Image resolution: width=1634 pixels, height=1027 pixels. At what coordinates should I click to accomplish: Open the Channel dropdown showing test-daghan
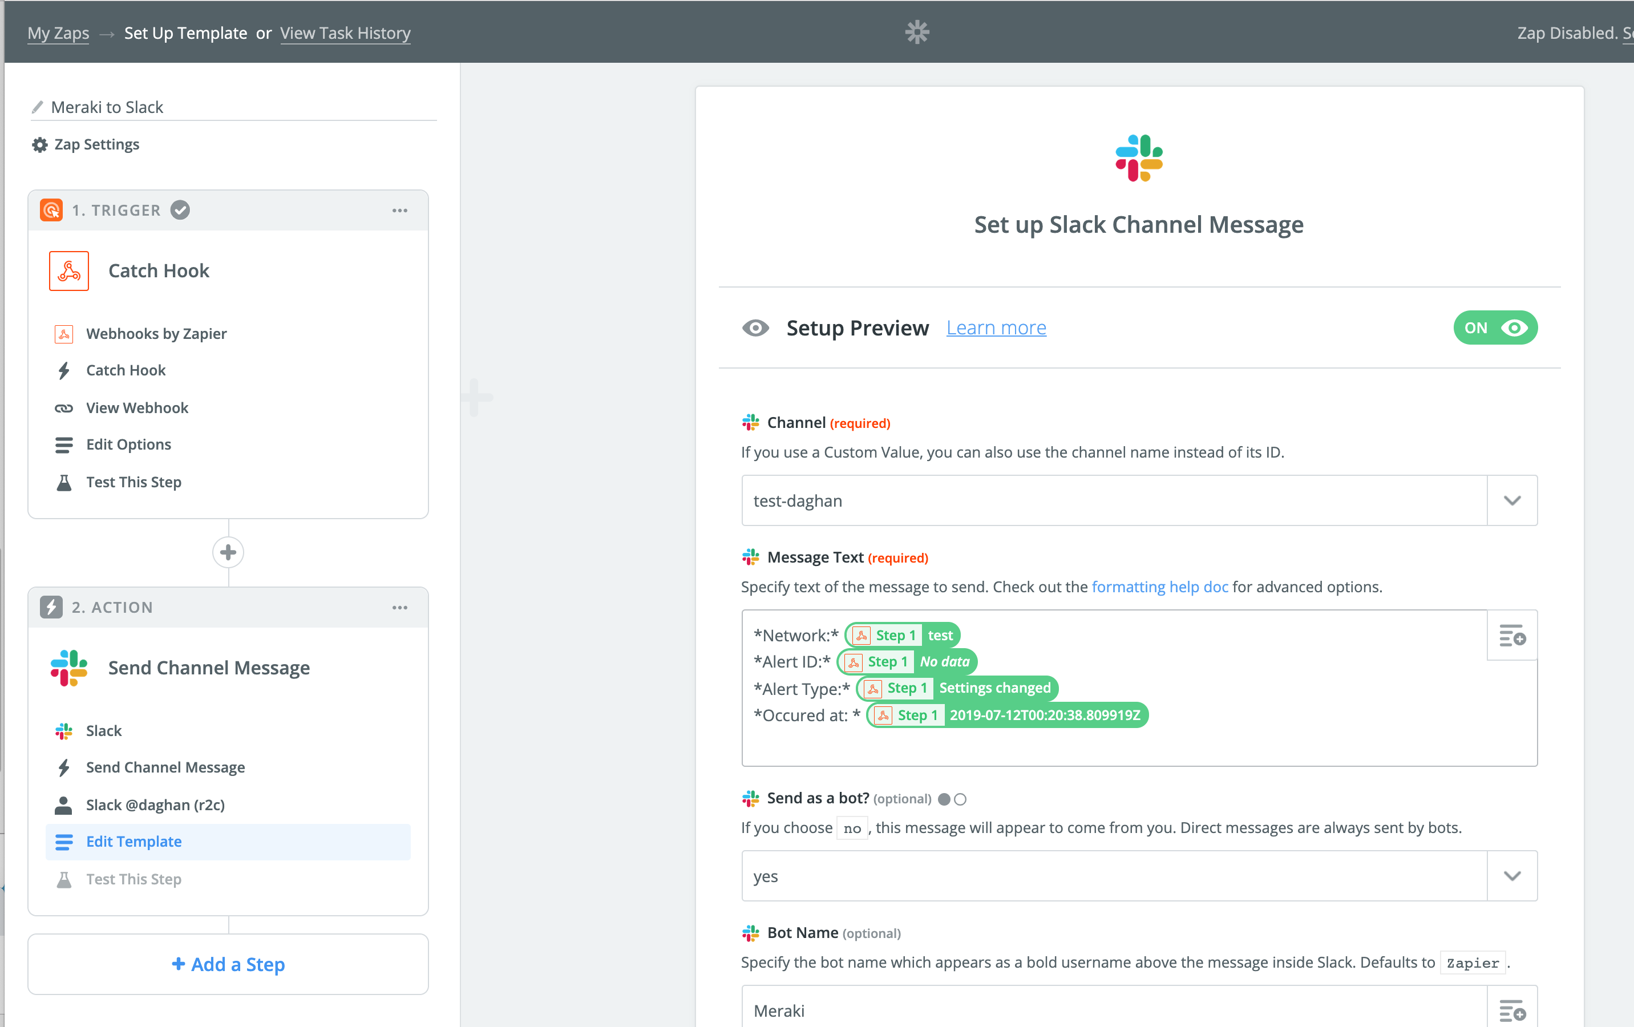(x=1511, y=501)
